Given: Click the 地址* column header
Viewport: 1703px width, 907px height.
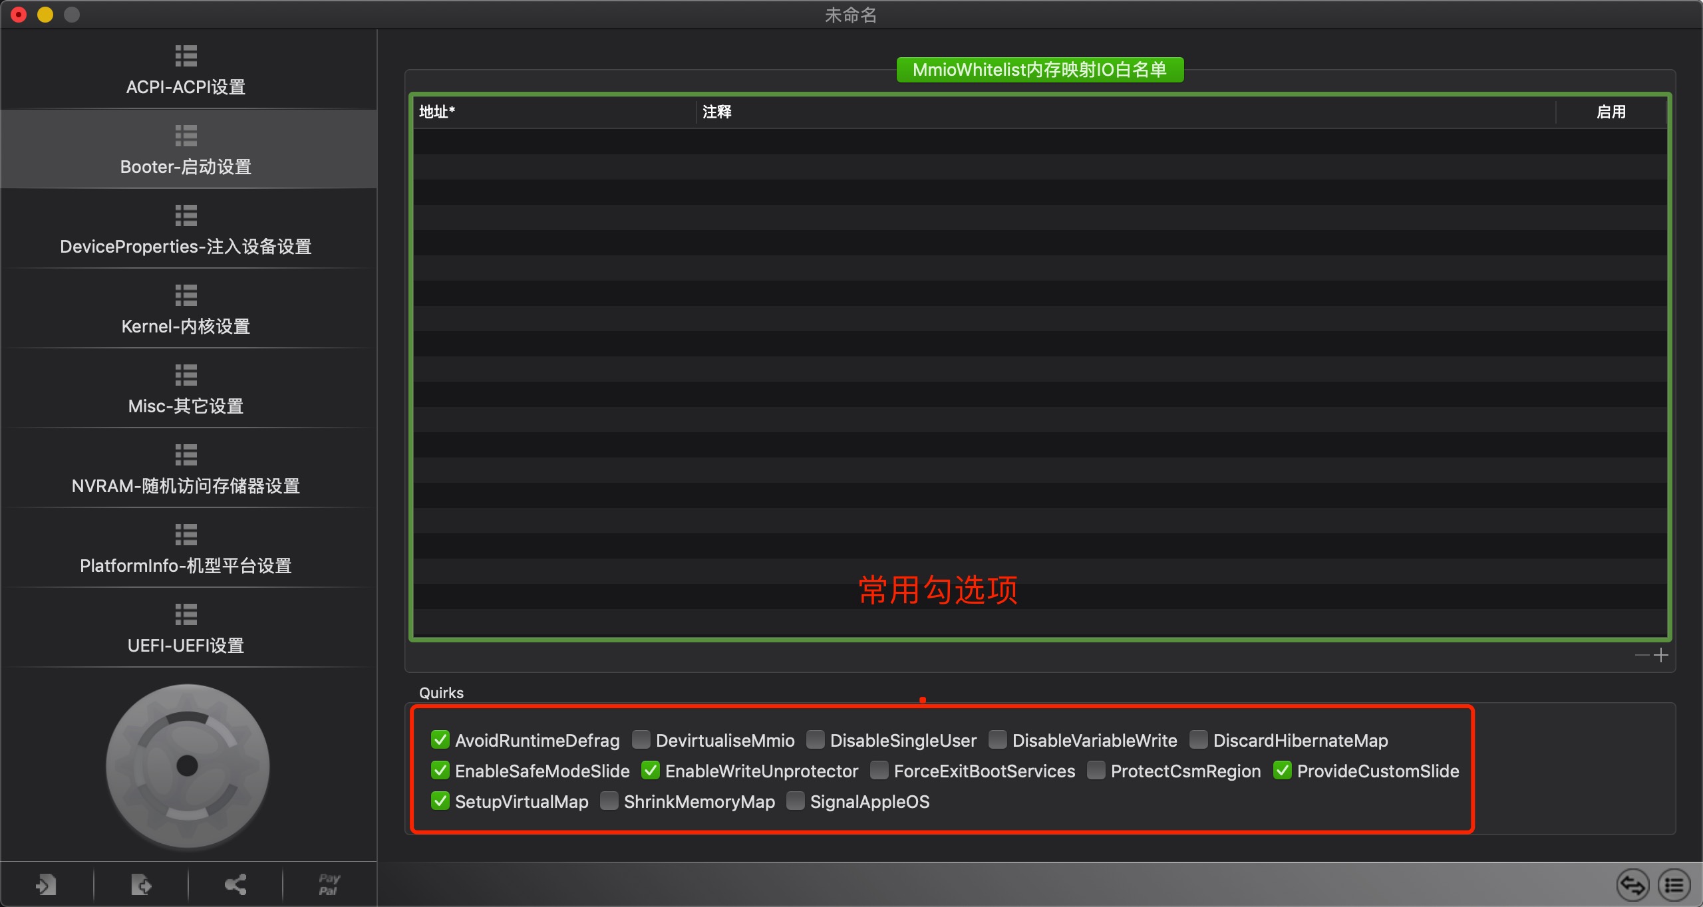Looking at the screenshot, I should click(x=555, y=112).
